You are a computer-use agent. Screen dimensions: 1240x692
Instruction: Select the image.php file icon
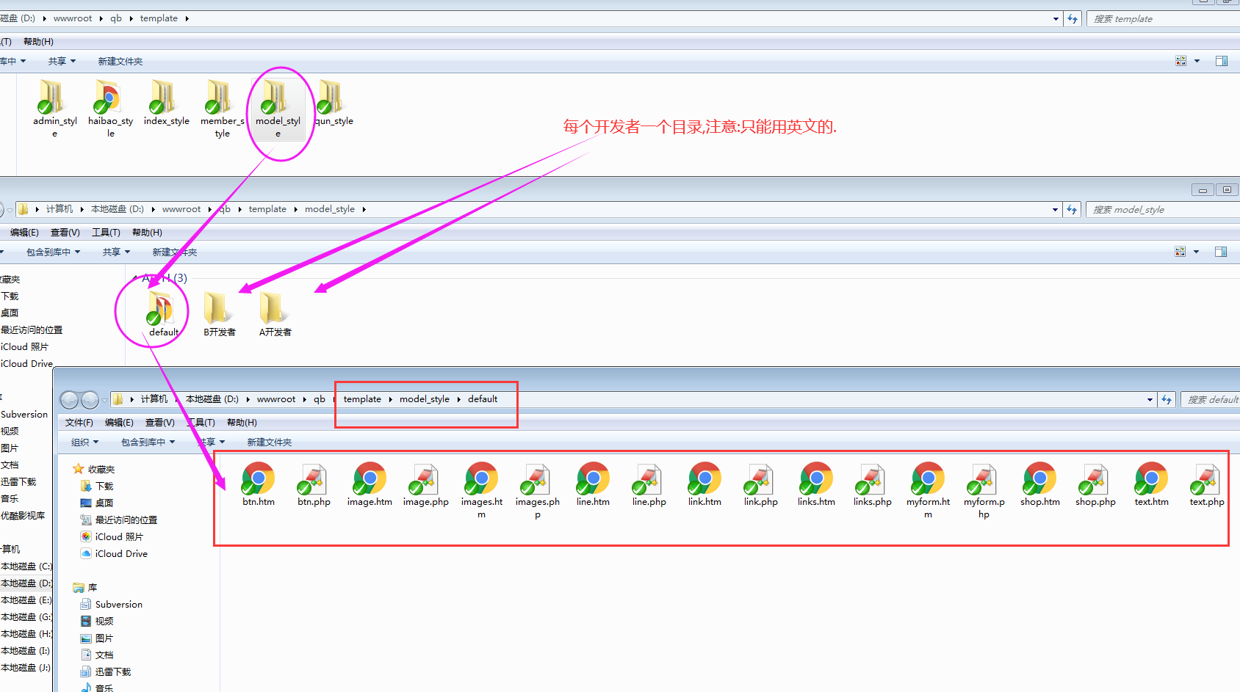[x=425, y=480]
